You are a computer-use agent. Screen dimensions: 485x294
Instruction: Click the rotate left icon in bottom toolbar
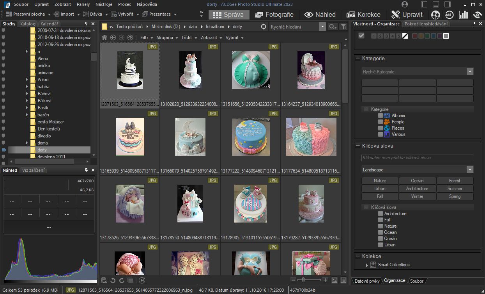click(113, 280)
